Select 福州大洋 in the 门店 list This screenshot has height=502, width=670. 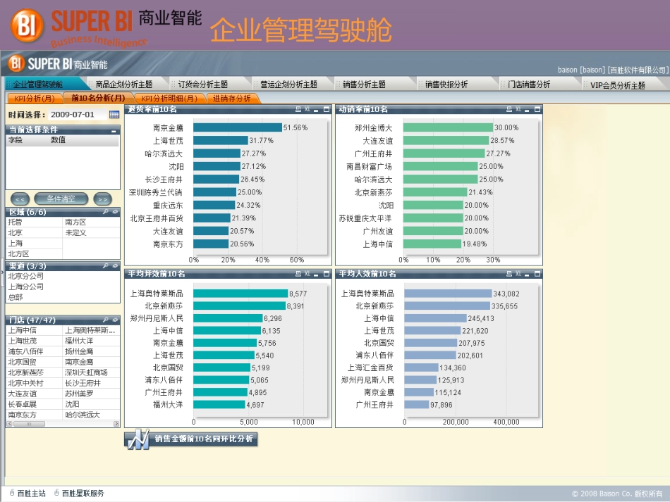click(92, 341)
